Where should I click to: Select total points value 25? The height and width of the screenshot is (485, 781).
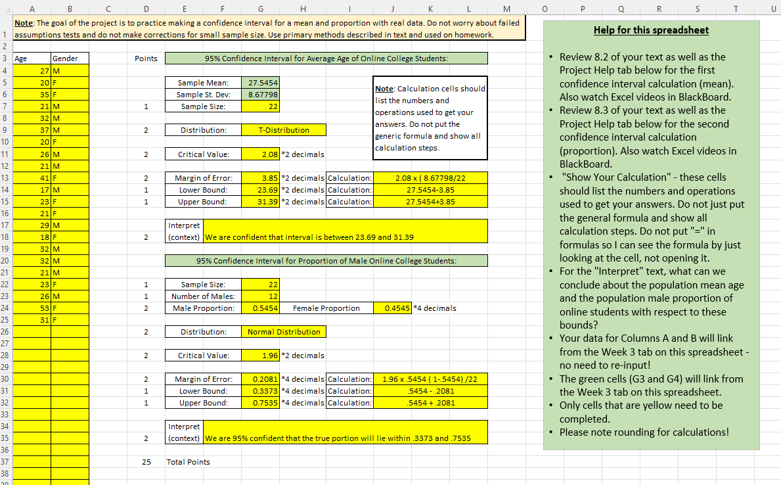pos(146,462)
